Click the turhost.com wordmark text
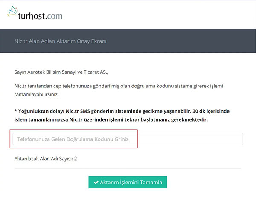This screenshot has height=197, width=256. tap(40, 16)
